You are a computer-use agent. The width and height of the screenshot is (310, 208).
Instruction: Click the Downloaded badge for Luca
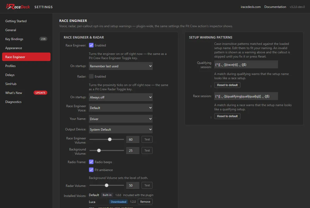pyautogui.click(x=118, y=202)
